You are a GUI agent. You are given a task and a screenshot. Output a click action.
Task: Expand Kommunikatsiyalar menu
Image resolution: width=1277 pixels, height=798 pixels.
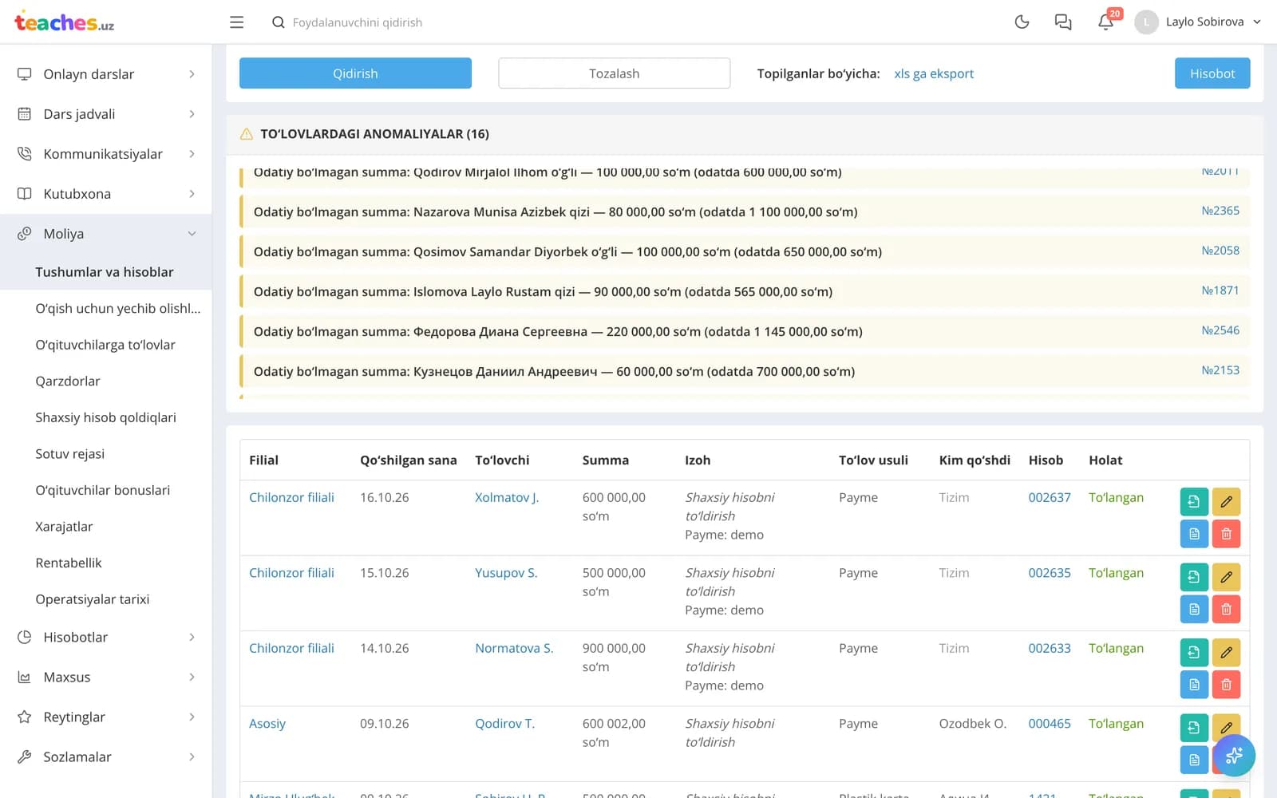tap(105, 154)
